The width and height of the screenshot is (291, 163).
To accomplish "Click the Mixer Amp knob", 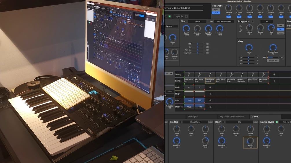I will click(x=249, y=48).
